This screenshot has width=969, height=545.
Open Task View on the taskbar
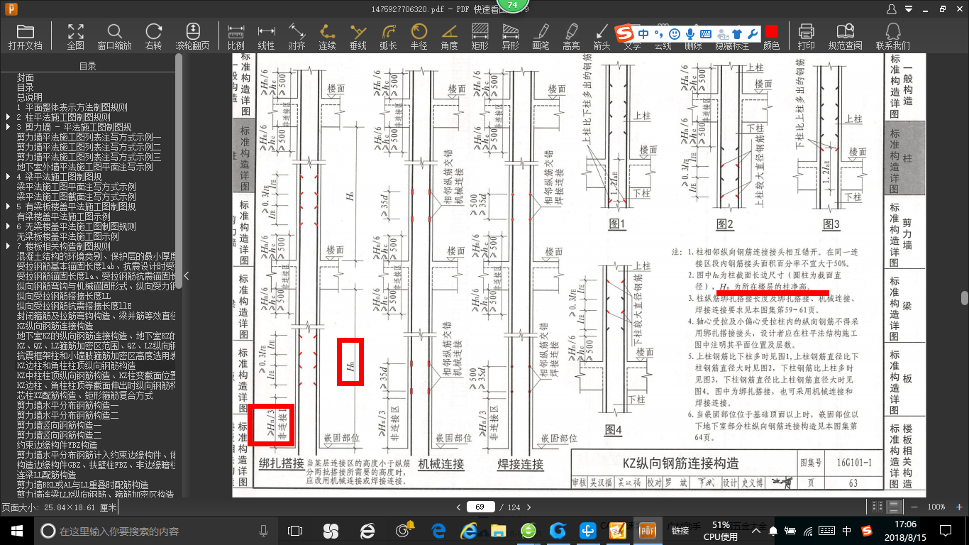[295, 530]
